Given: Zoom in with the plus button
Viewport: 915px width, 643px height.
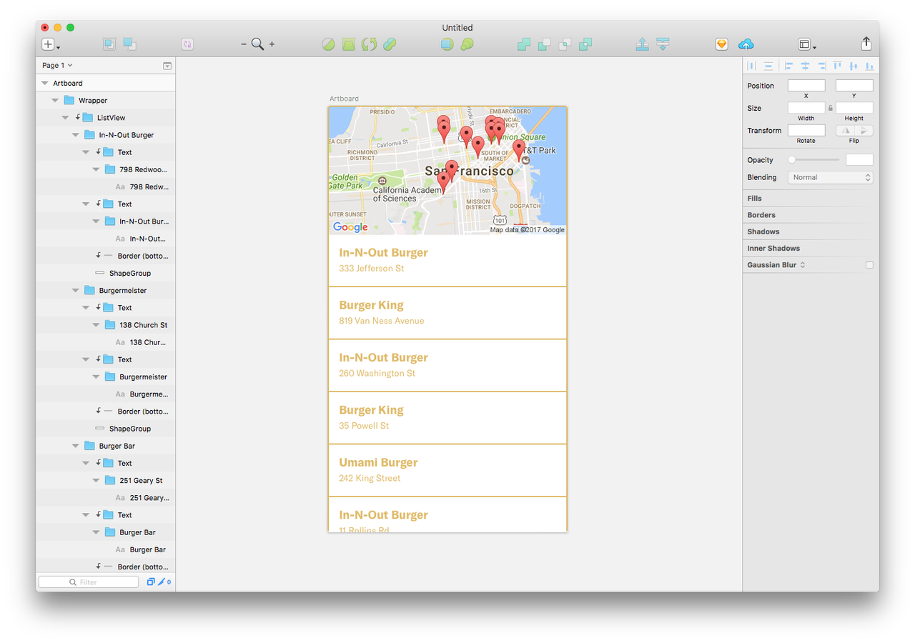Looking at the screenshot, I should point(272,44).
